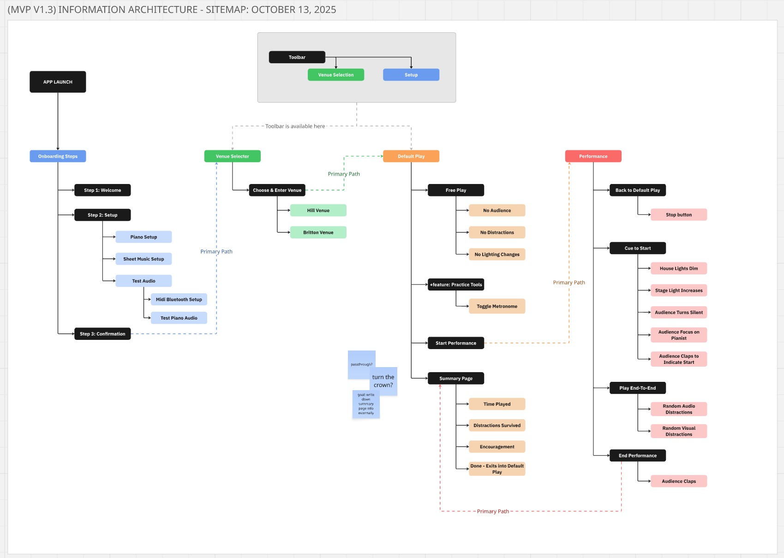Select the Play End-To-End node

click(638, 388)
